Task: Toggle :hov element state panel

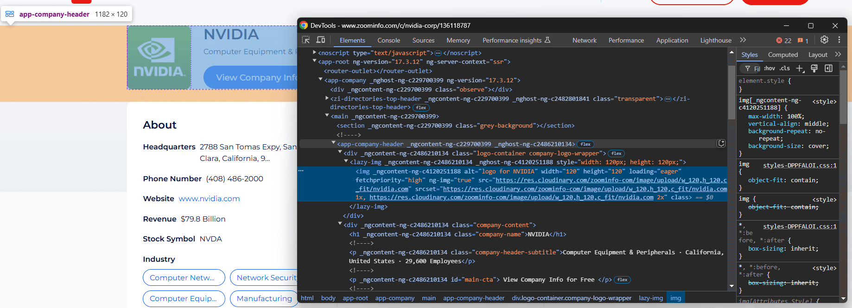Action: click(769, 68)
